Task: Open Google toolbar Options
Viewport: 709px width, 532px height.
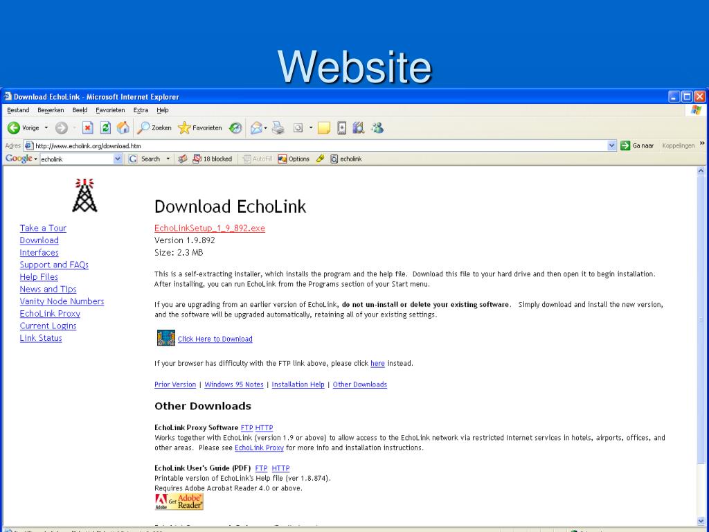Action: click(294, 159)
